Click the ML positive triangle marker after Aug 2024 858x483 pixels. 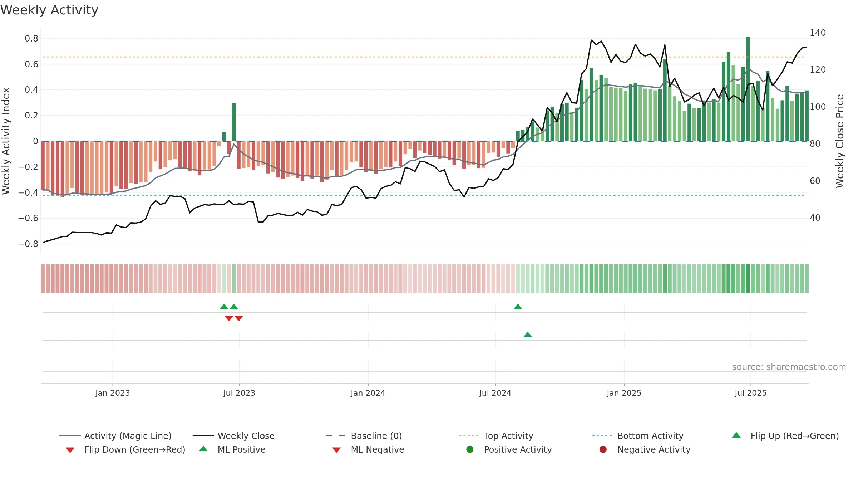(528, 335)
